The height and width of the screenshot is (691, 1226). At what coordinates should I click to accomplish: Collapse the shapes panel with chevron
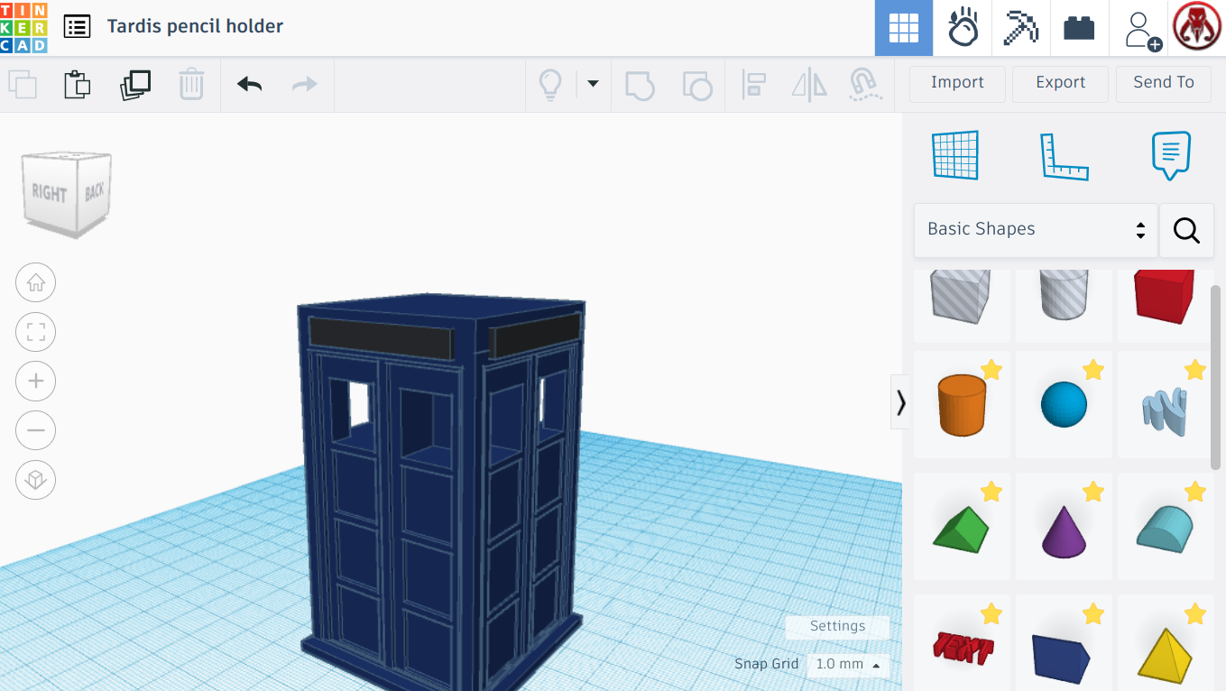pos(900,401)
